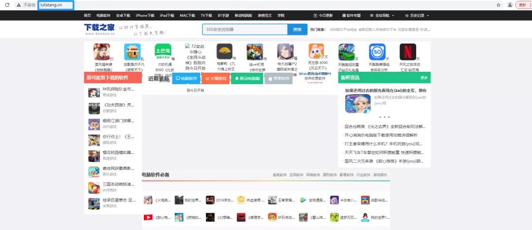
Task: Open the 《甜心格格》 news link
Action: (x=384, y=162)
